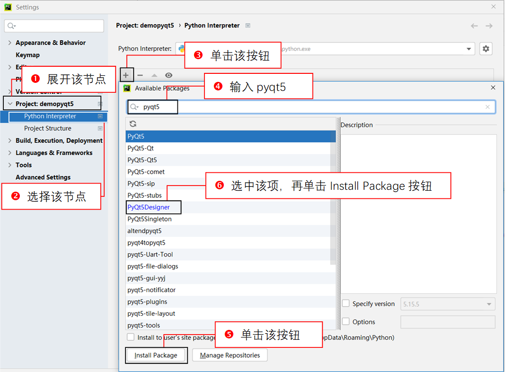Click the Manage Repositories button
The width and height of the screenshot is (505, 372).
point(230,355)
